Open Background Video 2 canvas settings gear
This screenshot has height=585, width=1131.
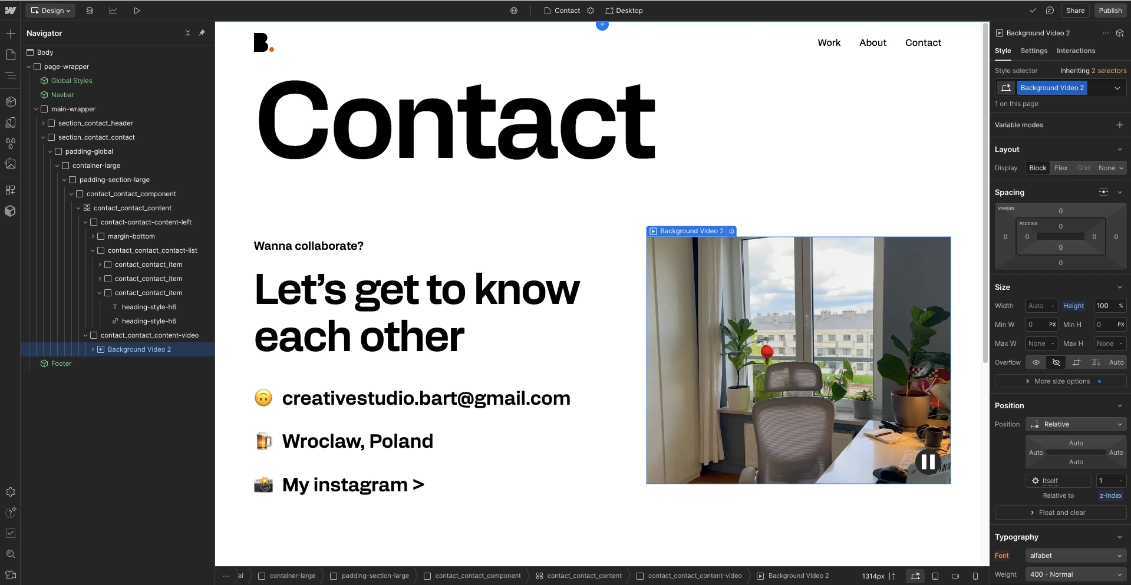tap(731, 232)
